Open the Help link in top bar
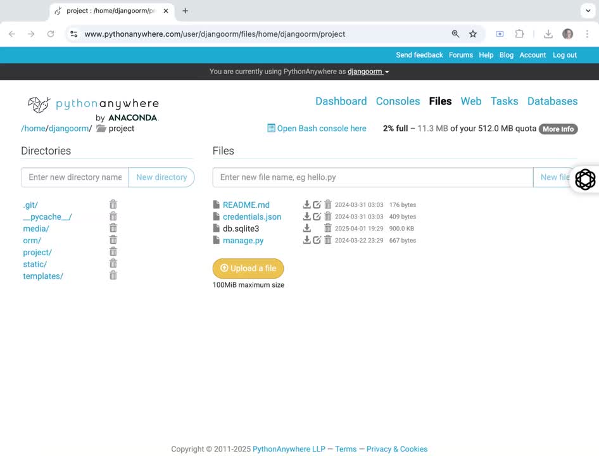The height and width of the screenshot is (456, 599). [486, 55]
